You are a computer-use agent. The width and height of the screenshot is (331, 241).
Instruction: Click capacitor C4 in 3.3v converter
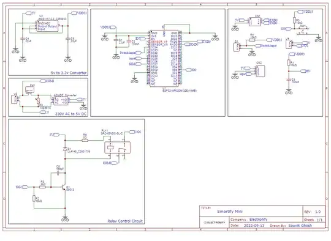point(23,39)
